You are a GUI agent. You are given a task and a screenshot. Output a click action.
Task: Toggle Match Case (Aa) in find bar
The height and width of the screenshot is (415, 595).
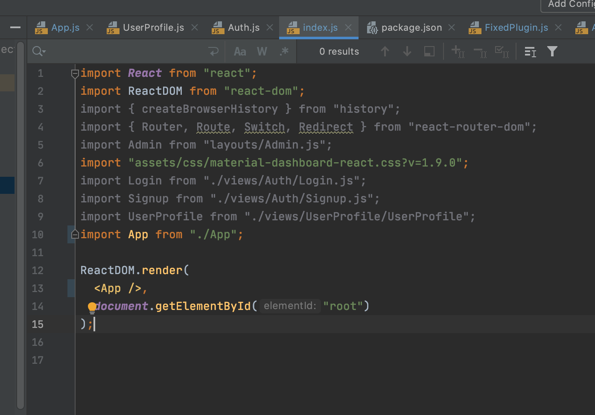coord(240,52)
